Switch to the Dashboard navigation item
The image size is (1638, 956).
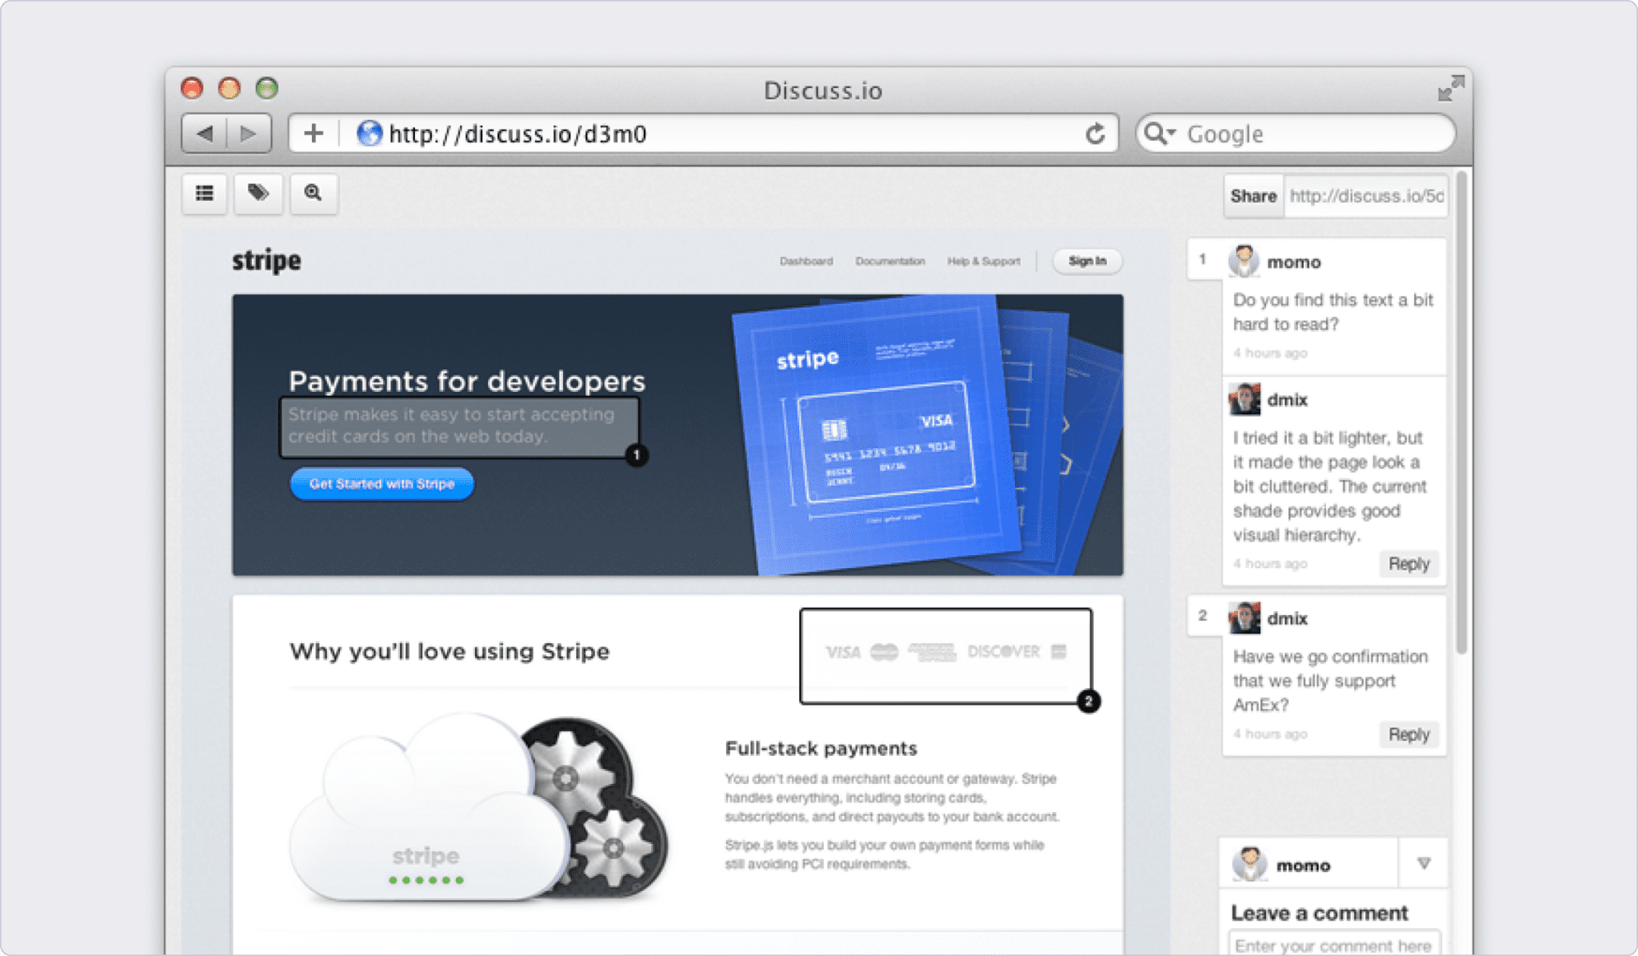tap(806, 261)
